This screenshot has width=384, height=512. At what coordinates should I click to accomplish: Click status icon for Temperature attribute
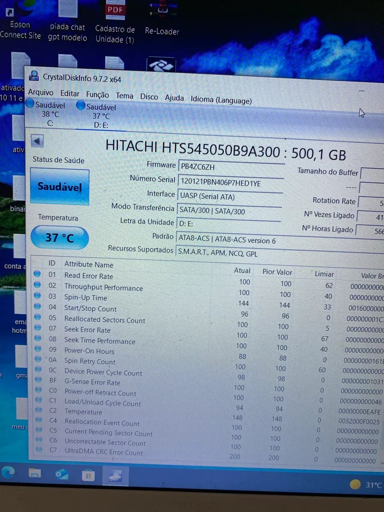point(39,410)
